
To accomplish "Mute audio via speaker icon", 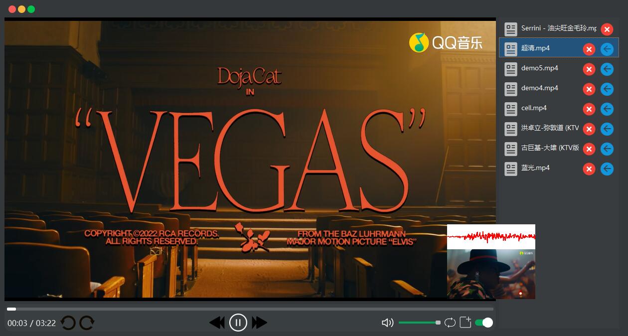I will click(387, 323).
